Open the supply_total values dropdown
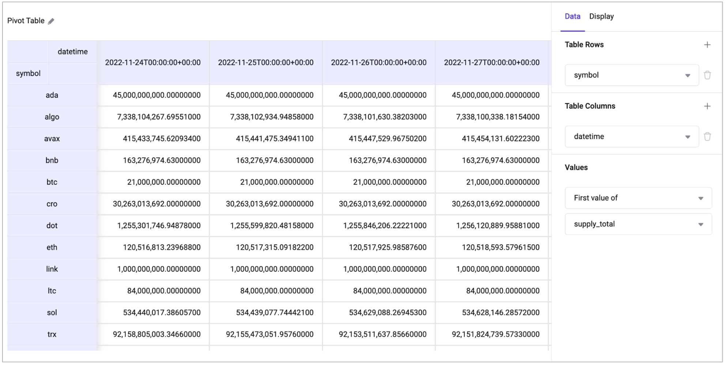 tap(638, 224)
